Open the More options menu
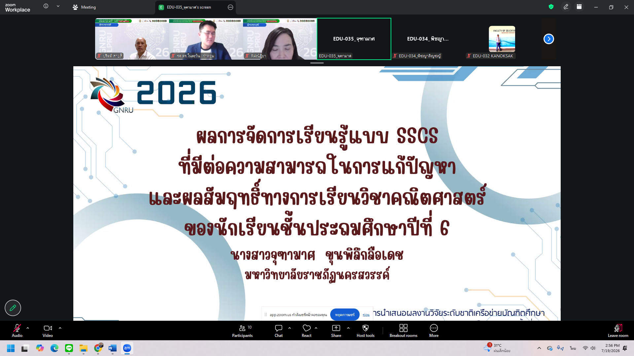The height and width of the screenshot is (356, 634). 434,331
